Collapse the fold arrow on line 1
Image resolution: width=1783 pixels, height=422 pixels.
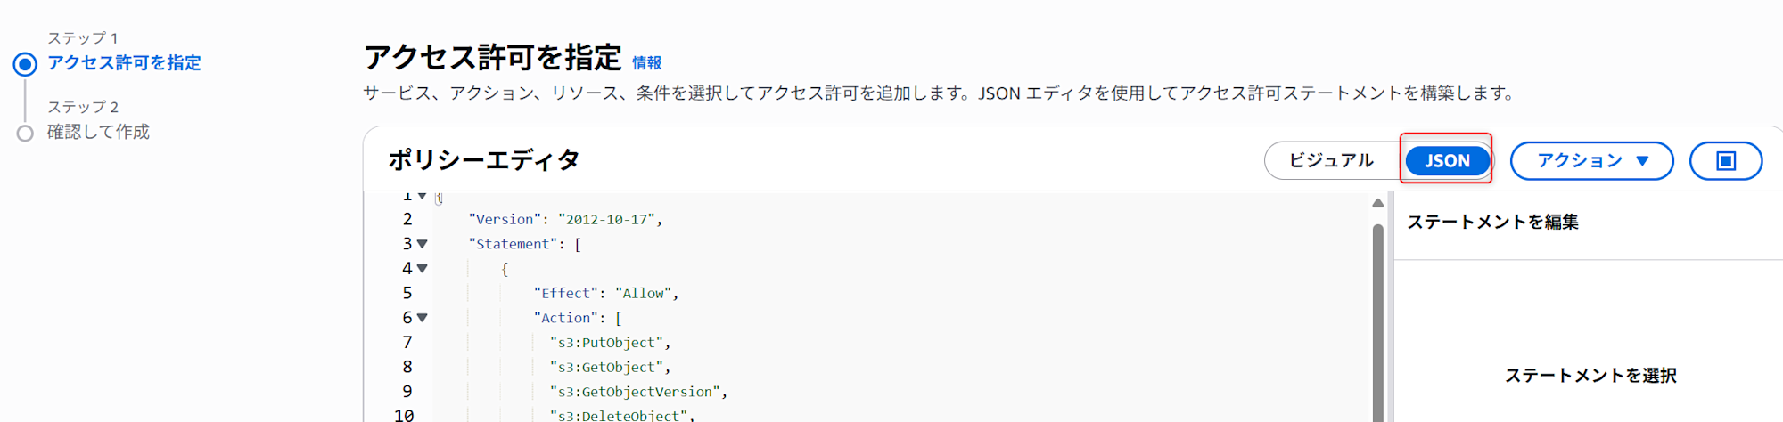tap(422, 195)
